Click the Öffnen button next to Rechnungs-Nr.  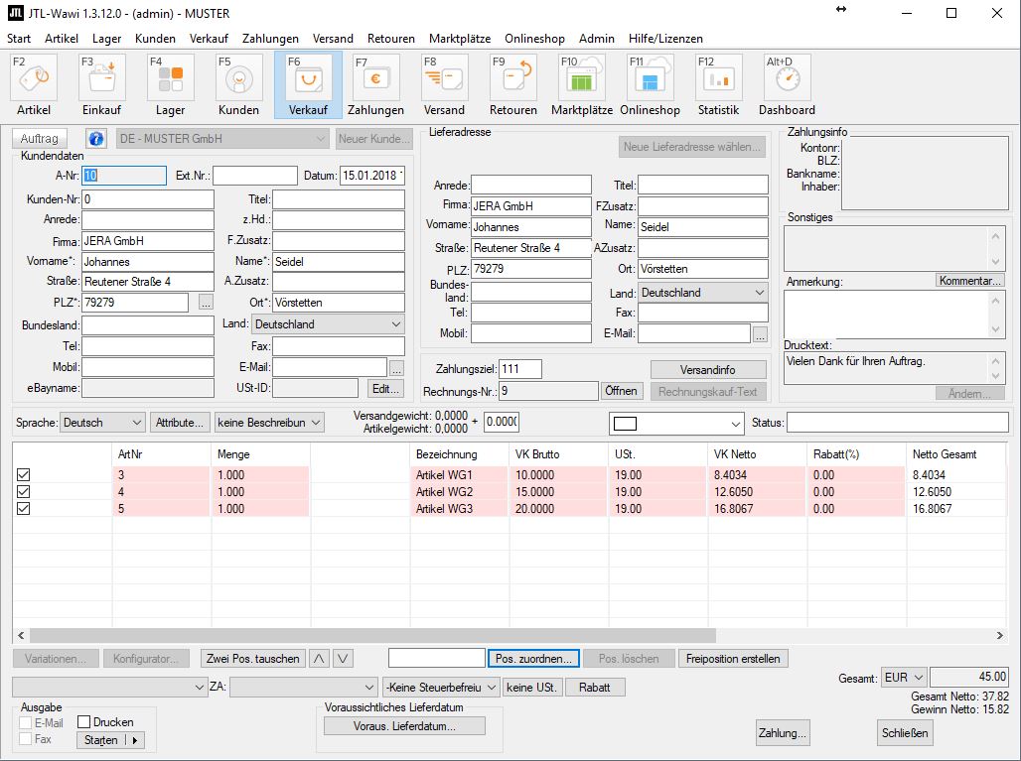point(621,391)
